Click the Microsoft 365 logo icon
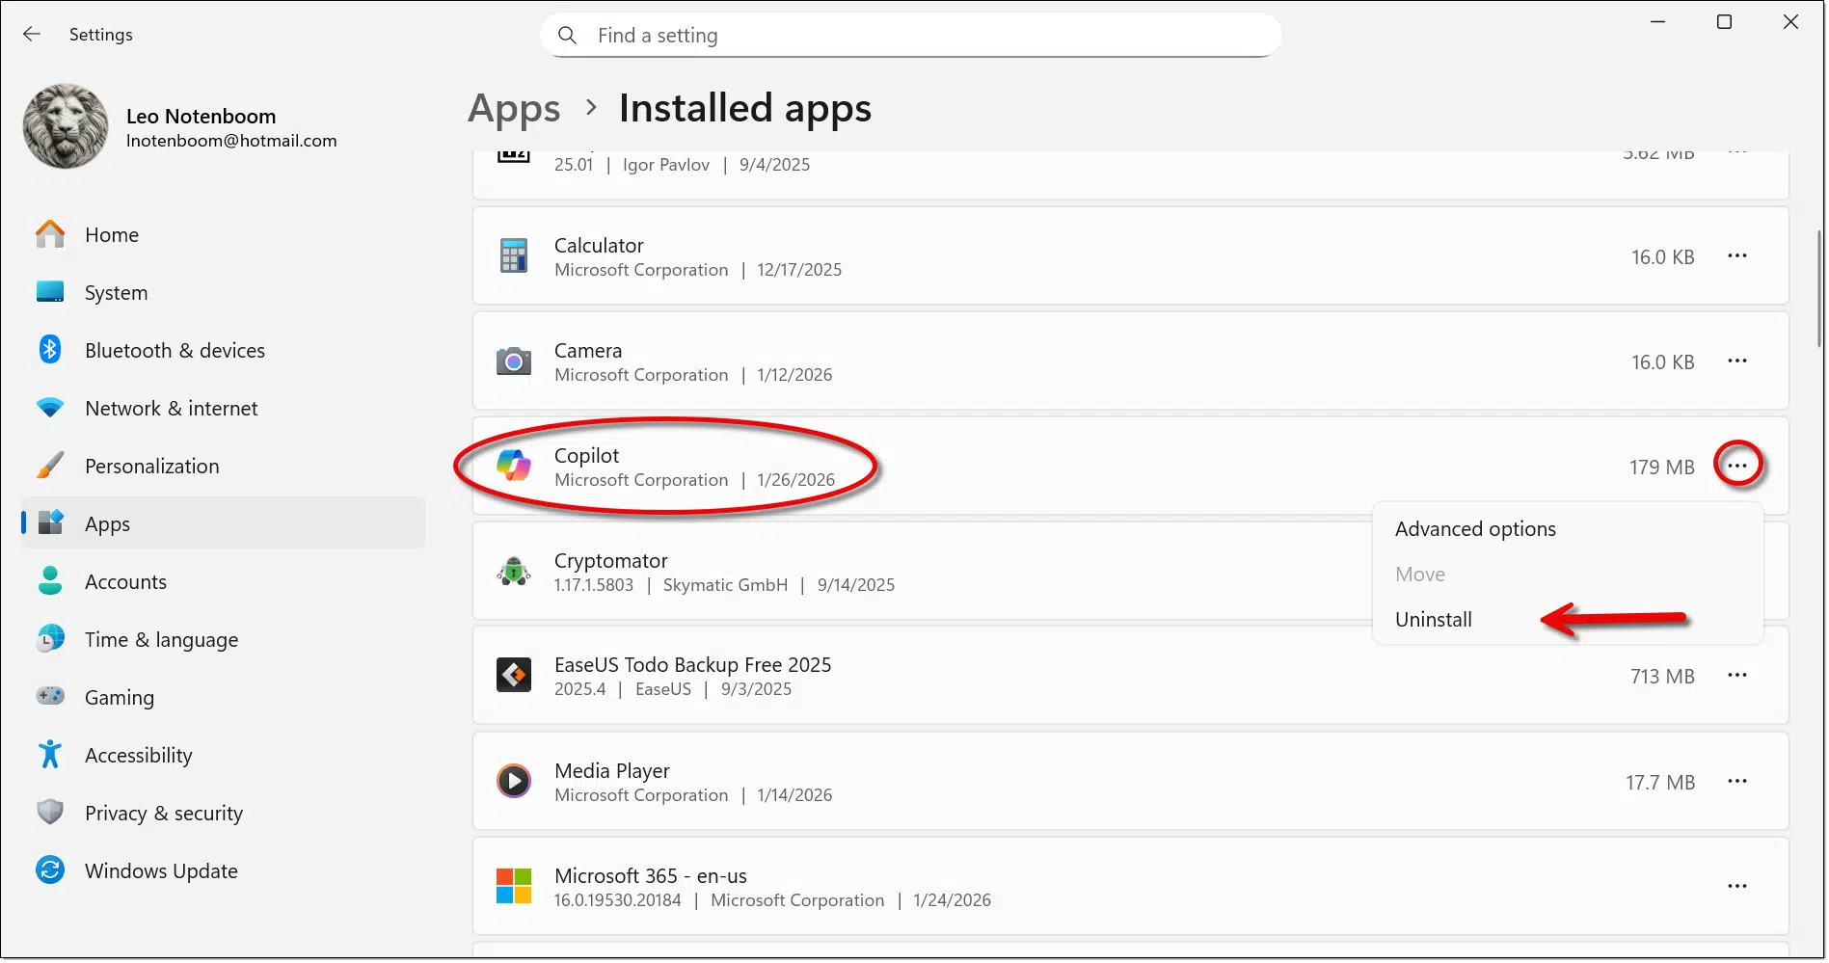Screen dimensions: 1829x963 tap(513, 886)
